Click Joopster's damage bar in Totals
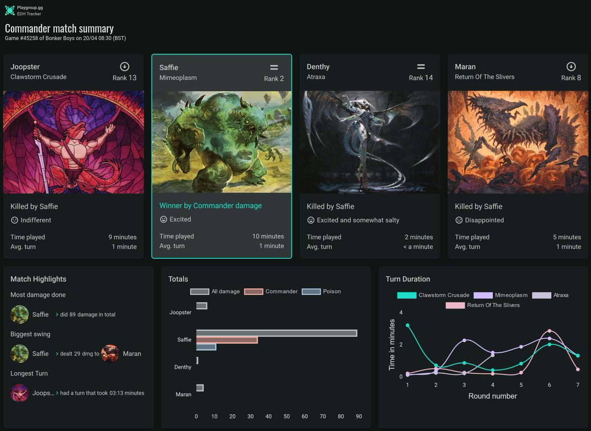The height and width of the screenshot is (431, 591). click(x=201, y=306)
